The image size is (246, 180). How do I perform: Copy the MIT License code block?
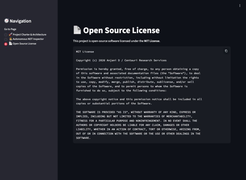[226, 51]
